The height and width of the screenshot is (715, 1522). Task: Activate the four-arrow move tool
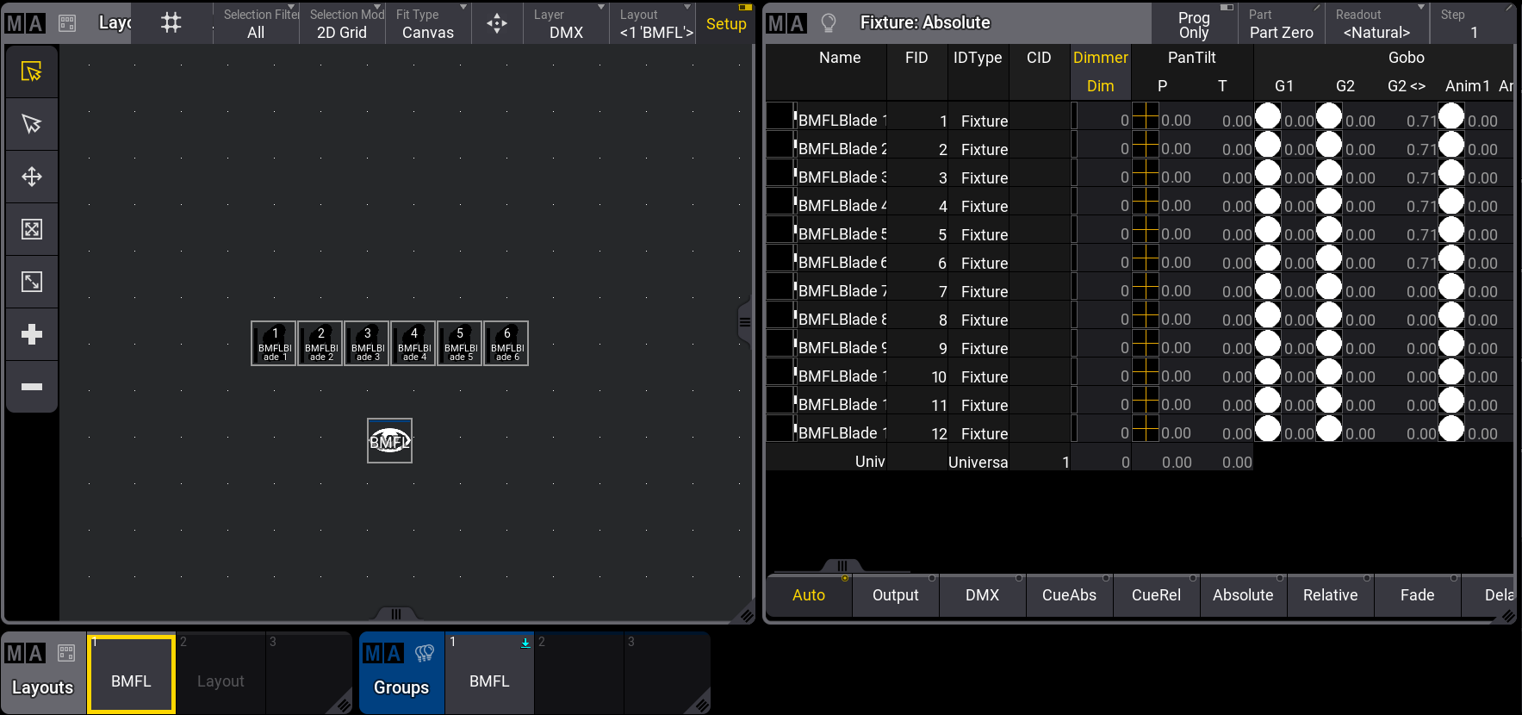pos(32,177)
